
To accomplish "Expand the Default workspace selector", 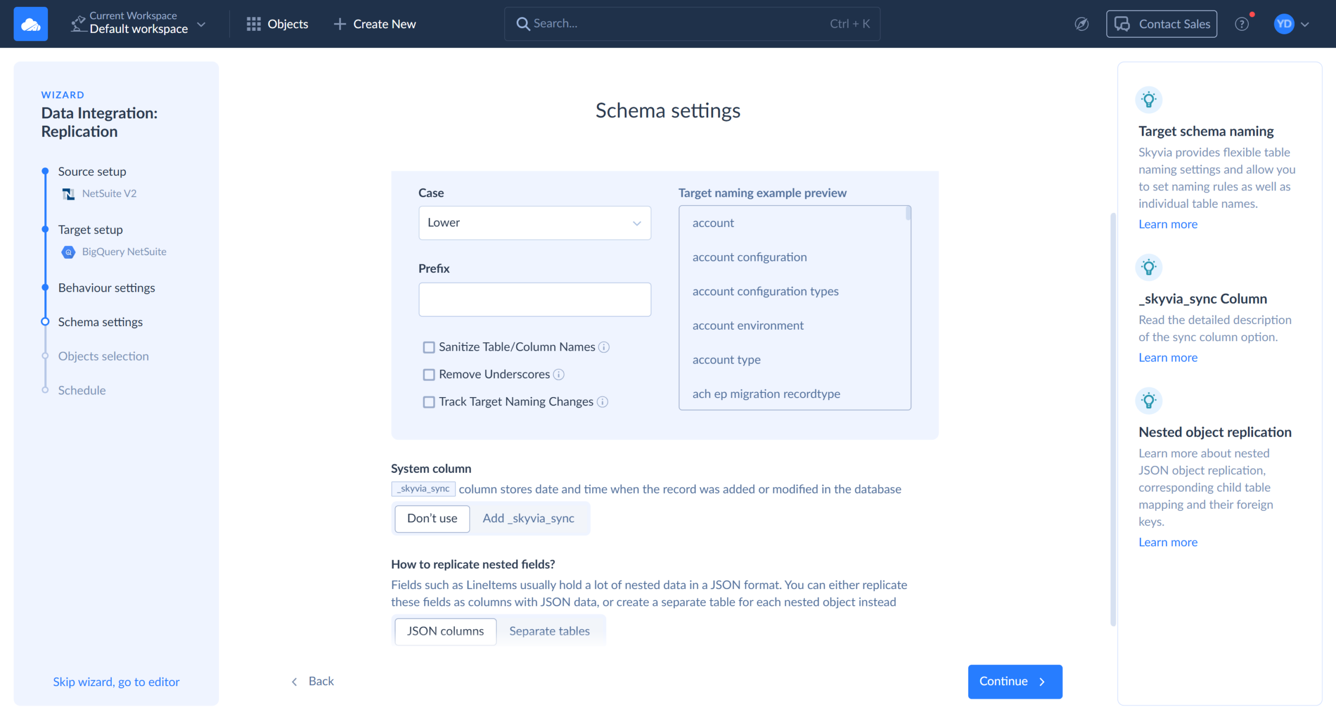I will point(138,24).
